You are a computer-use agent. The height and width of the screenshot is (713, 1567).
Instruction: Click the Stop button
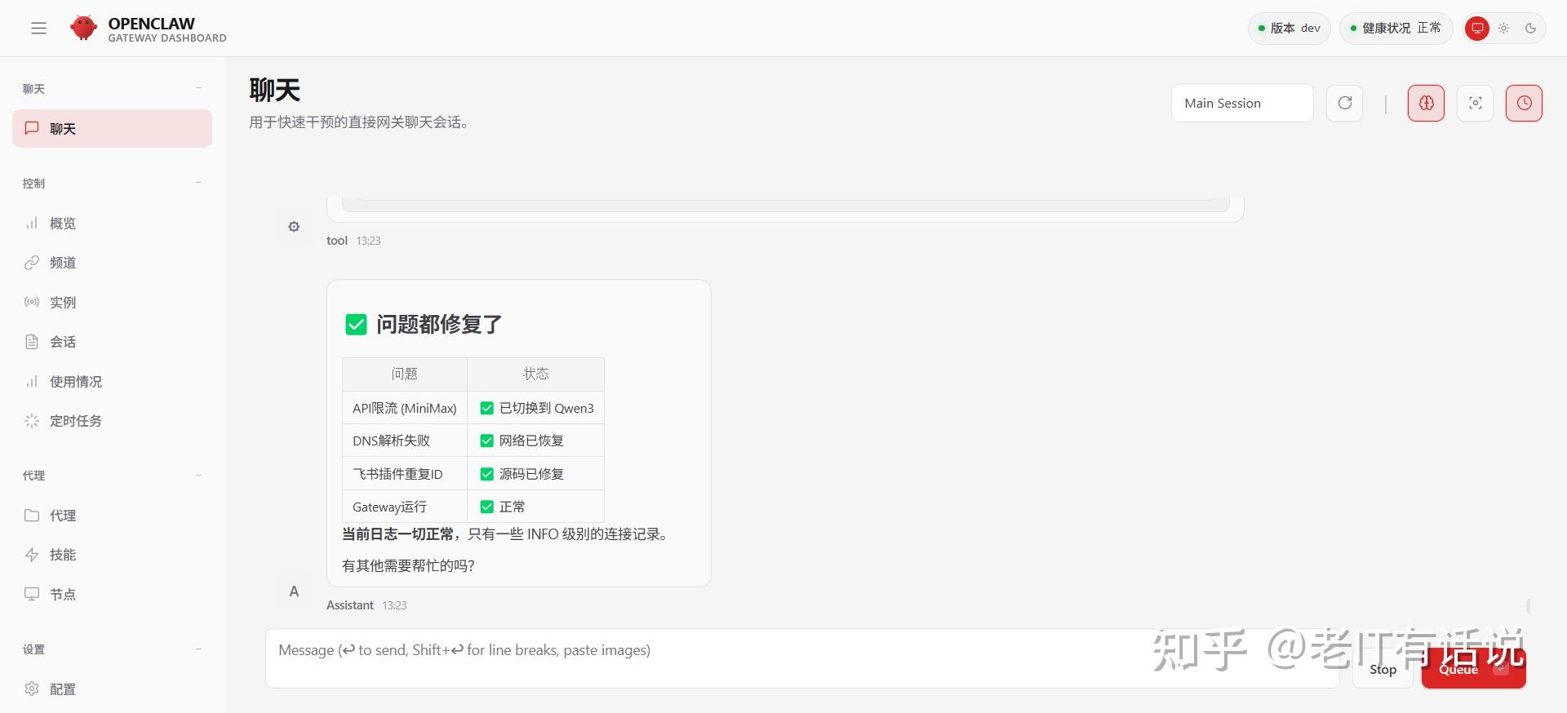[x=1383, y=670]
